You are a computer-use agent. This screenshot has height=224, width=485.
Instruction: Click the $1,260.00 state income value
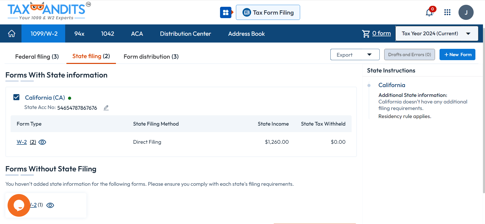[x=277, y=142]
